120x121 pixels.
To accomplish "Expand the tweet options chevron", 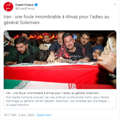I will point(115,4).
